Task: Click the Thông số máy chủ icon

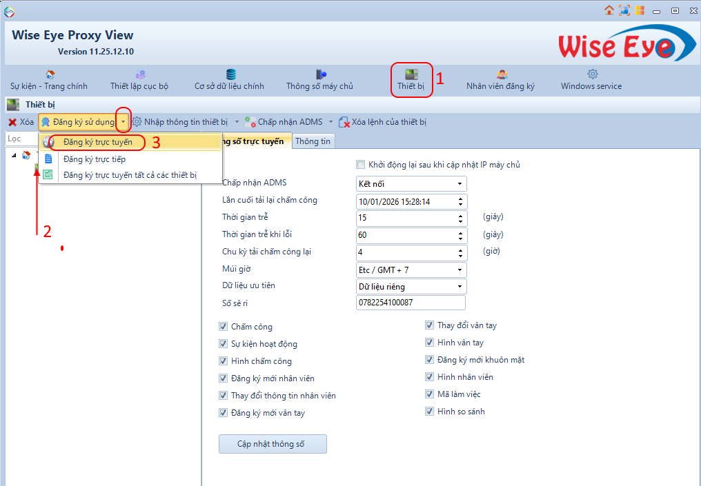Action: (320, 77)
